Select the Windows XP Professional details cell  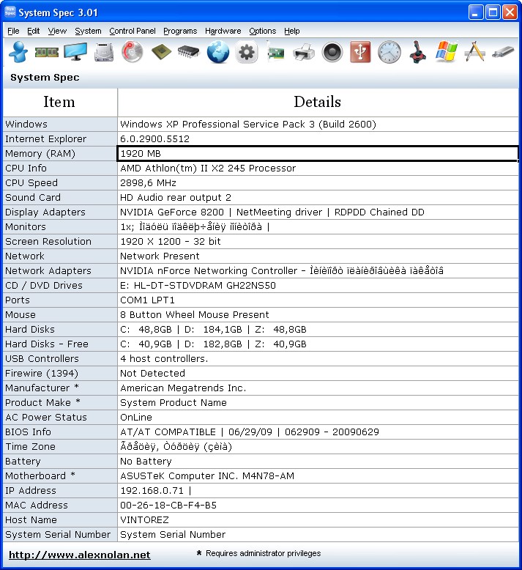(318, 125)
